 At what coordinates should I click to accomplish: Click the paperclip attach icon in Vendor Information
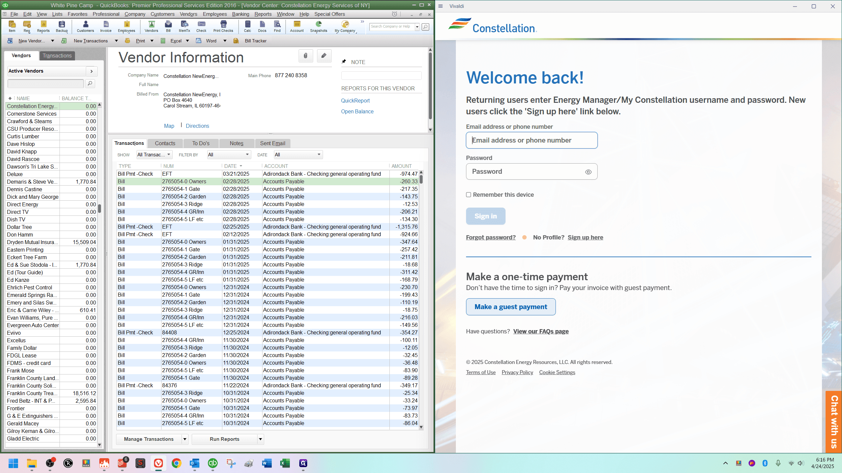[306, 56]
